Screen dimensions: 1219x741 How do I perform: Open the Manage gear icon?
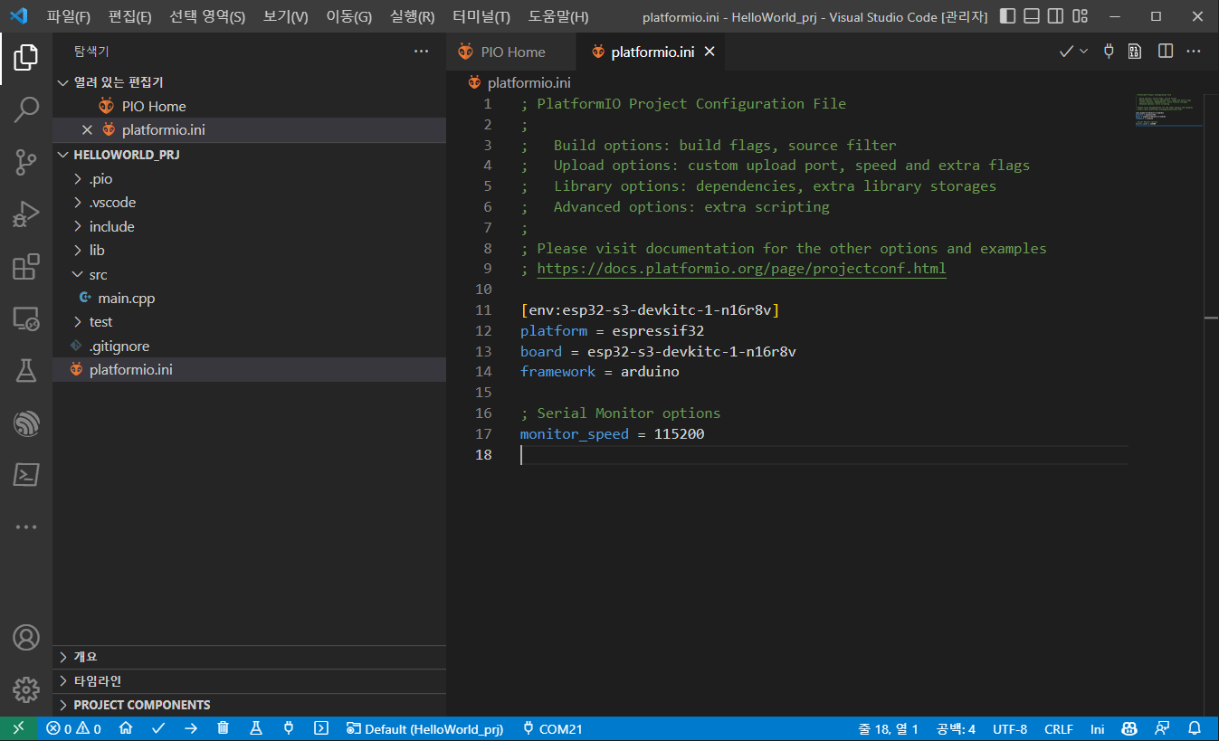(26, 689)
